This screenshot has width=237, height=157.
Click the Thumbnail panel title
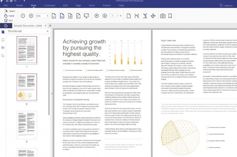pos(15,31)
